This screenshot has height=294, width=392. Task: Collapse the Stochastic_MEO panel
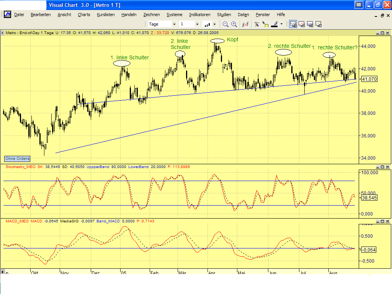(378, 167)
